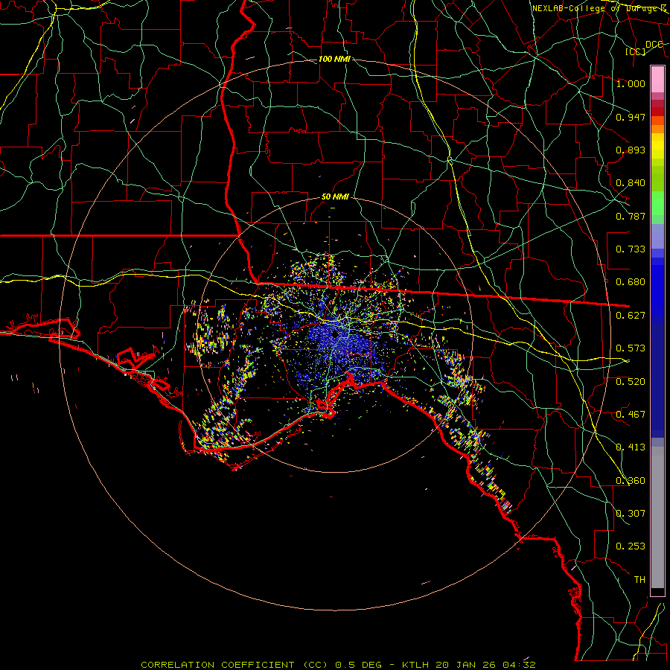Click the 100 NMI range ring label
Image resolution: width=670 pixels, height=670 pixels.
pos(334,59)
